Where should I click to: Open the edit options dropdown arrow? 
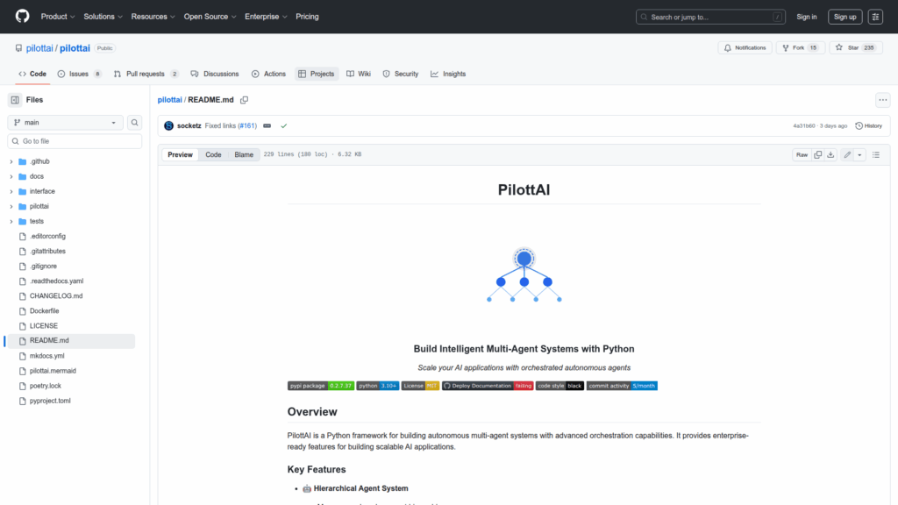coord(859,154)
